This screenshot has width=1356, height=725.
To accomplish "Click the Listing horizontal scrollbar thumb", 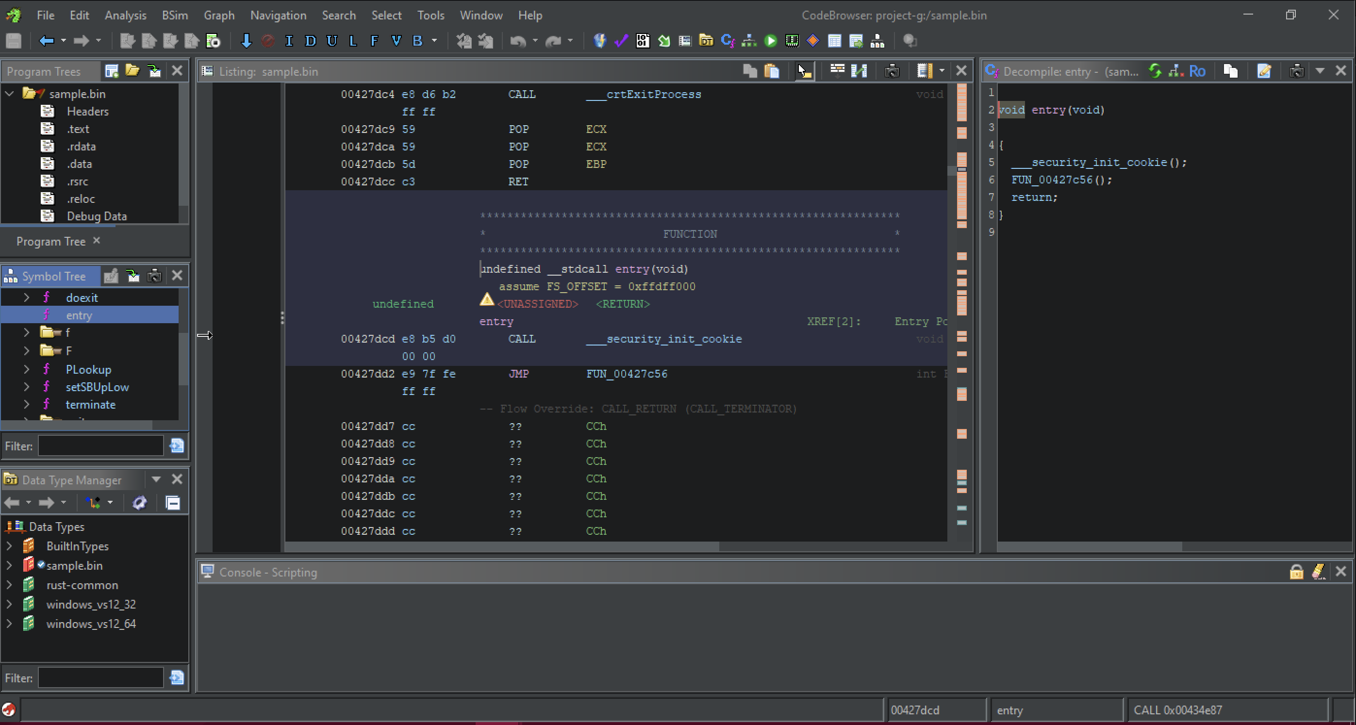I will [x=502, y=546].
